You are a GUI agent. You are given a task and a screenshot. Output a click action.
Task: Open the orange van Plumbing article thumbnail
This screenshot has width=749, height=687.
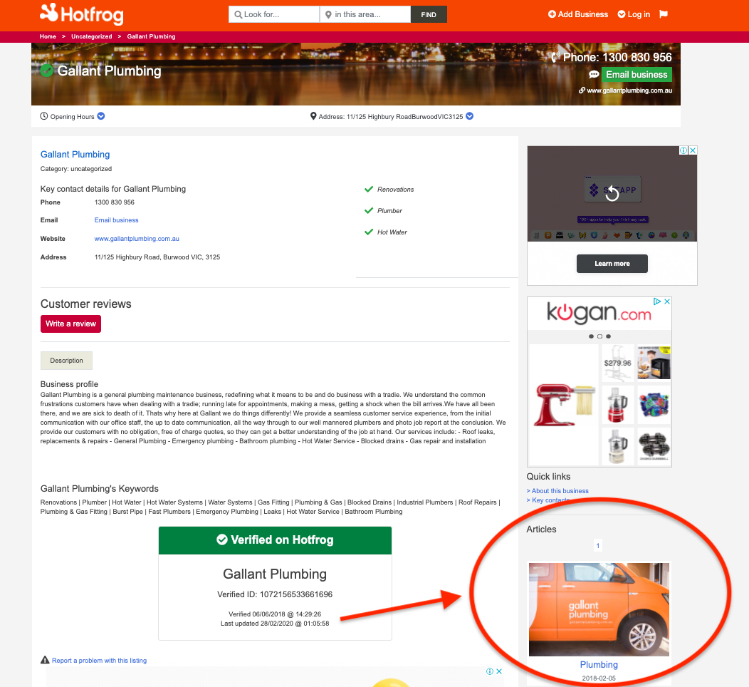599,609
